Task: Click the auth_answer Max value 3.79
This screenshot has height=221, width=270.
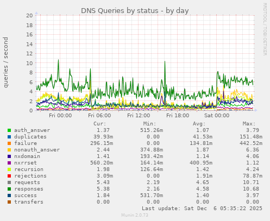Action: point(253,130)
